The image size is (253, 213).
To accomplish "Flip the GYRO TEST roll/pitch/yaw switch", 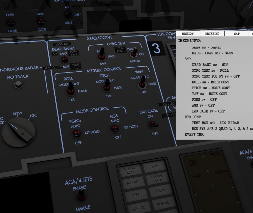I will [x=101, y=54].
